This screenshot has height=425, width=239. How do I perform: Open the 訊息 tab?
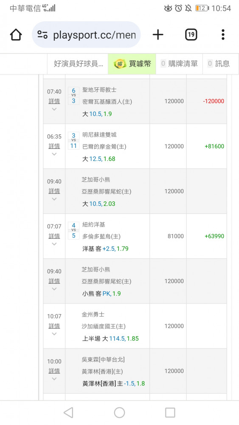pos(219,64)
